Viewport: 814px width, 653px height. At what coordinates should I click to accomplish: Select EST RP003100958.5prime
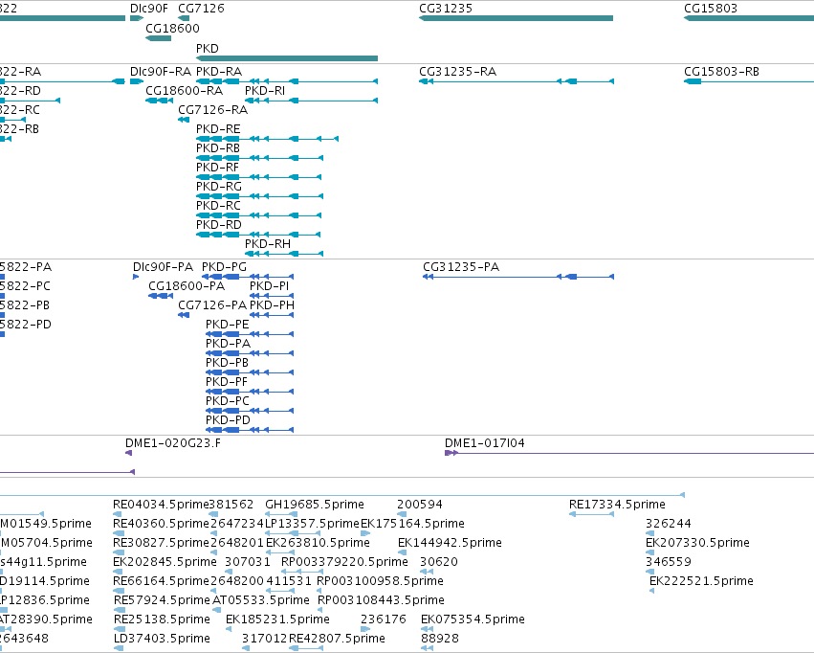pyautogui.click(x=380, y=581)
